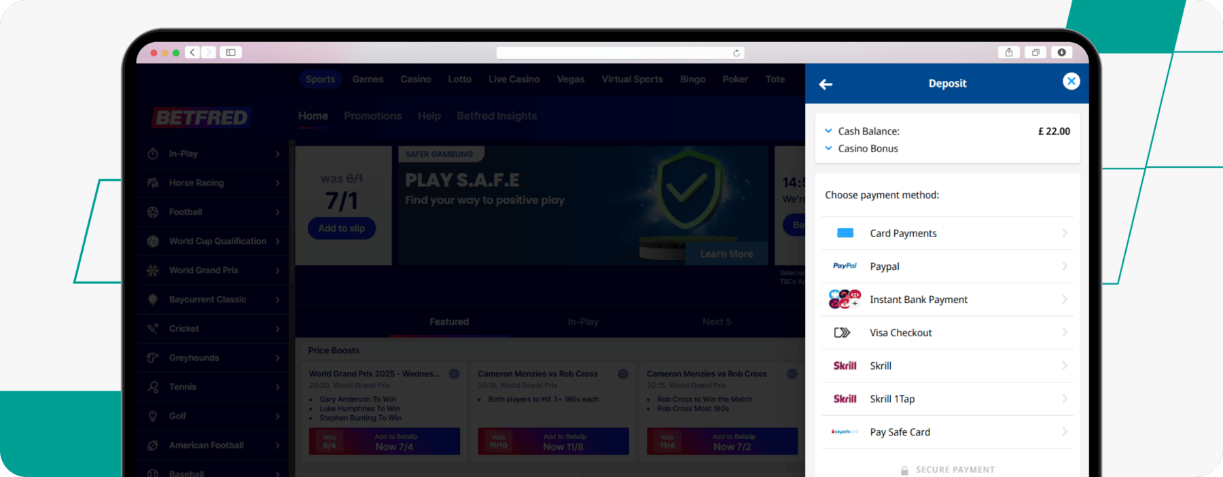The image size is (1223, 477).
Task: Open chevron on Paypal row
Action: 1065,266
